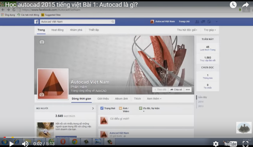Open Autocad Việt Nam post author link
Viewport: 253px width, 147px height.
(x=119, y=133)
